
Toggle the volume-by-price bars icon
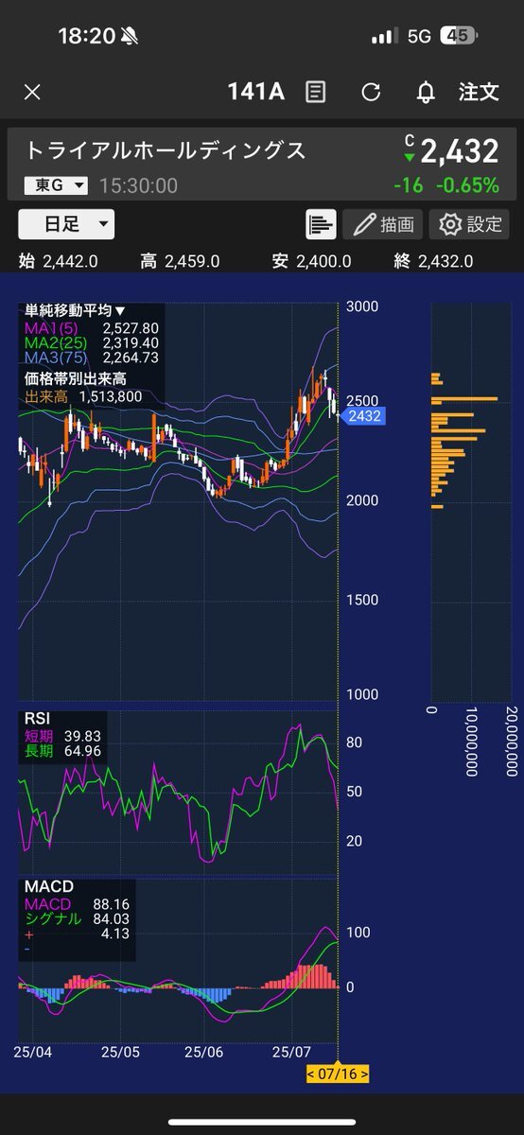pyautogui.click(x=322, y=224)
